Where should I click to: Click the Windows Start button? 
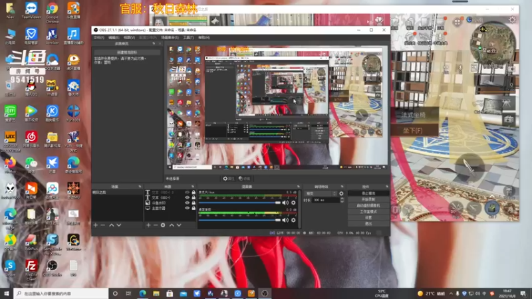click(7, 294)
